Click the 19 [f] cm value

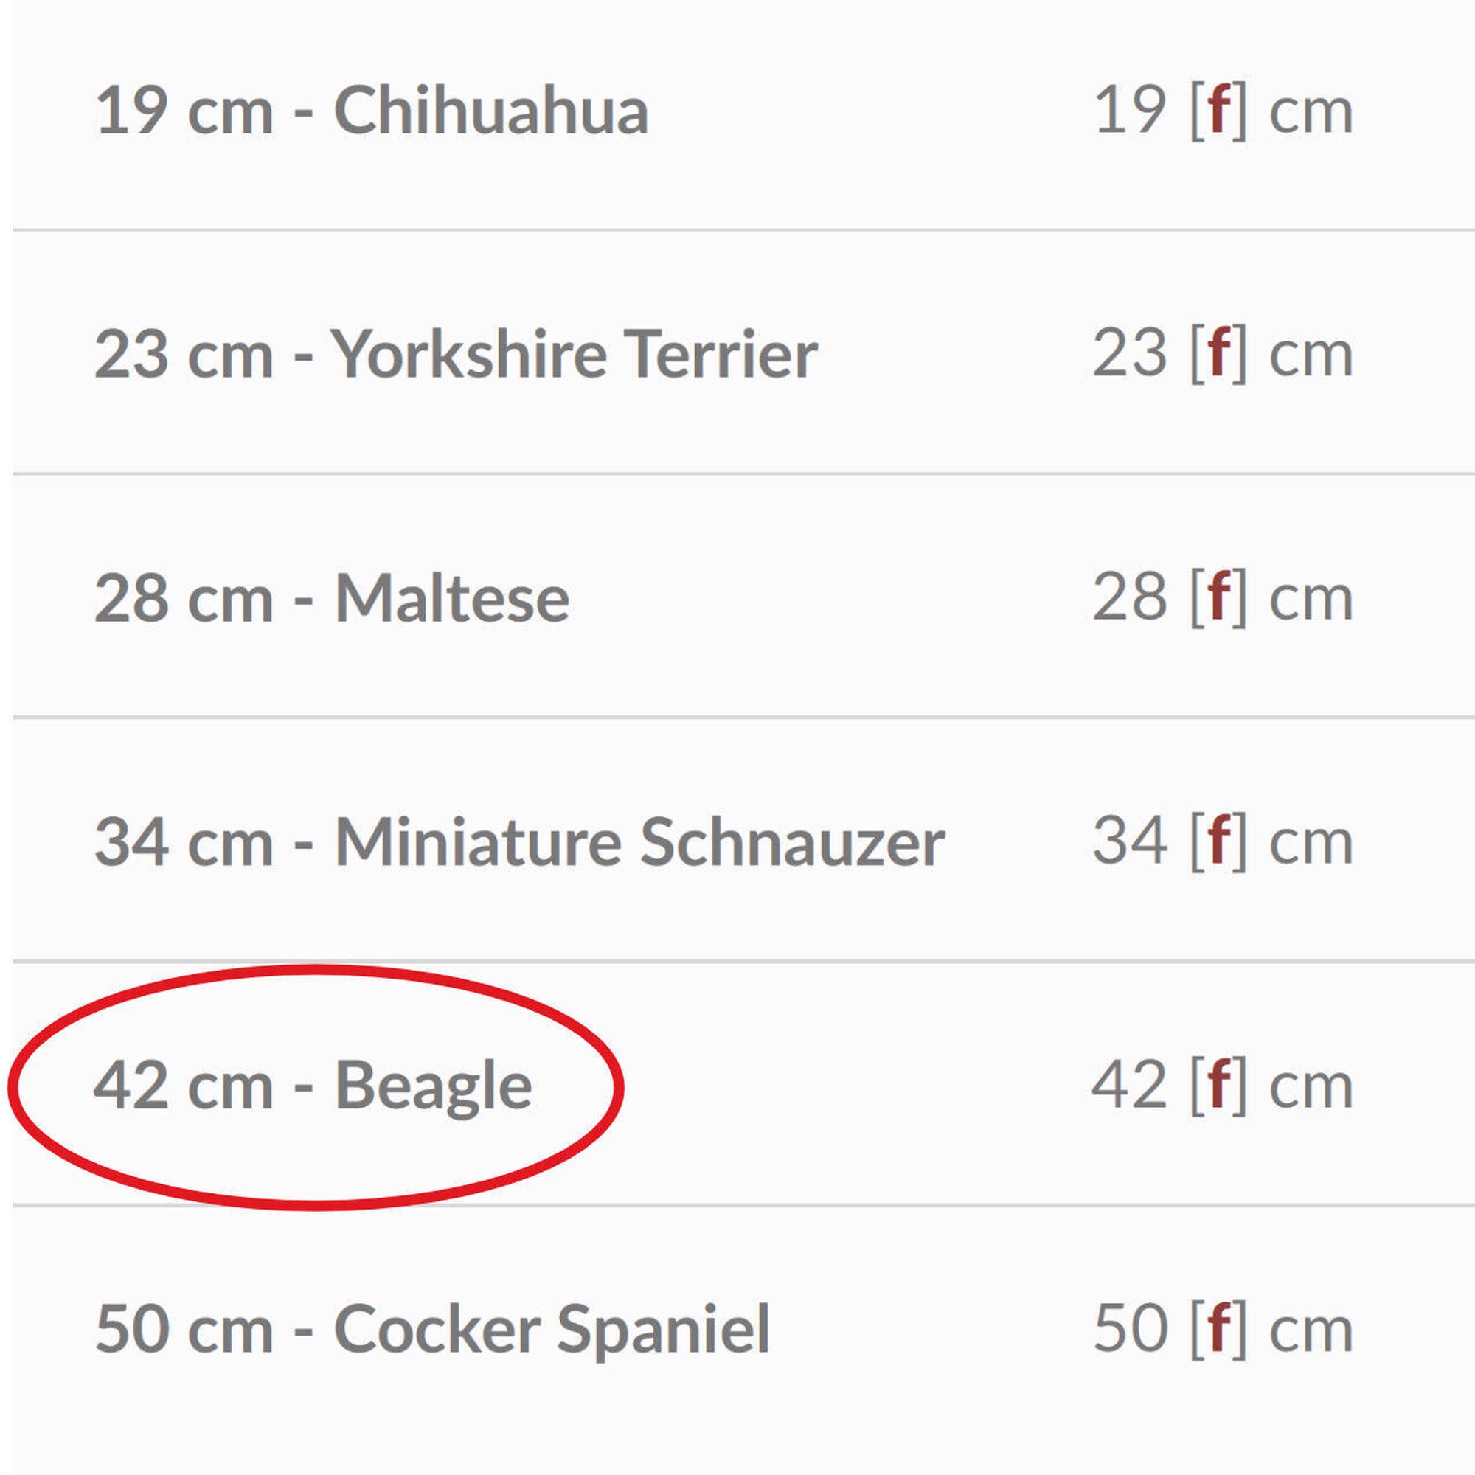(x=1223, y=111)
